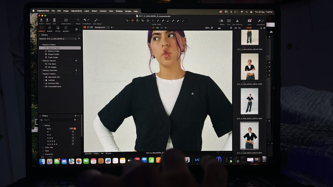333x187 pixels.
Task: Click the Cull toolbar icon
Action: click(x=55, y=20)
